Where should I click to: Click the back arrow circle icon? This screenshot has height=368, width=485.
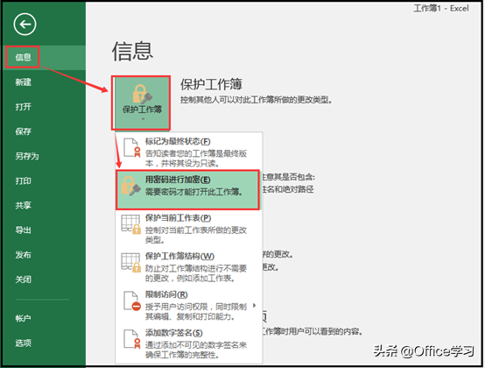pos(25,25)
